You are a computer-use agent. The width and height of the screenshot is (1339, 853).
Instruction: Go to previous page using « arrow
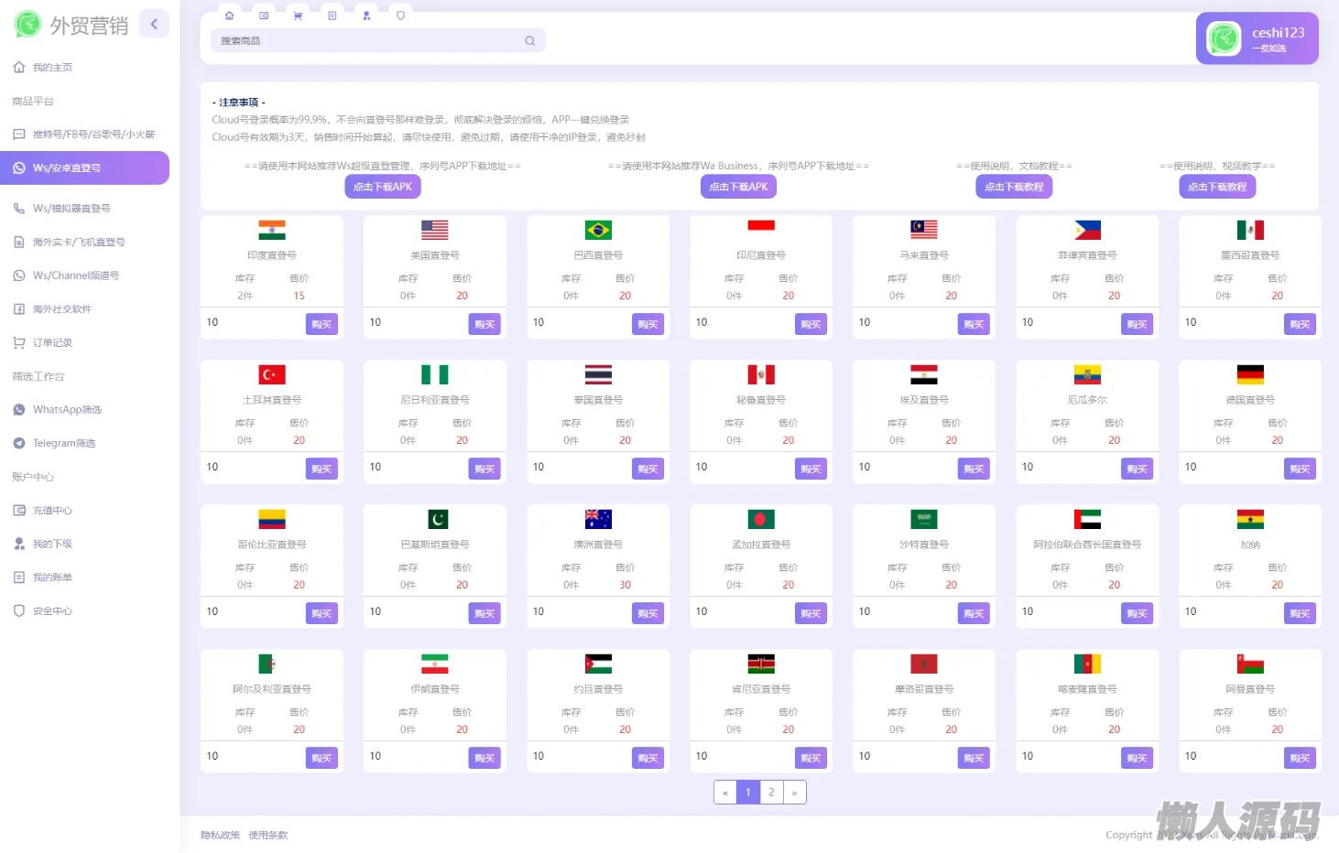click(725, 793)
